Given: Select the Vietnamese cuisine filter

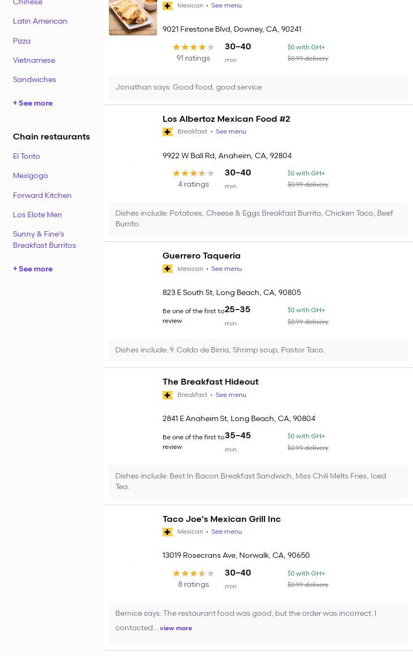Looking at the screenshot, I should pyautogui.click(x=34, y=61).
